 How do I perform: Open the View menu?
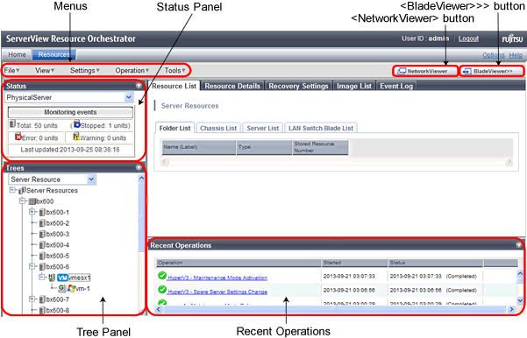click(45, 70)
